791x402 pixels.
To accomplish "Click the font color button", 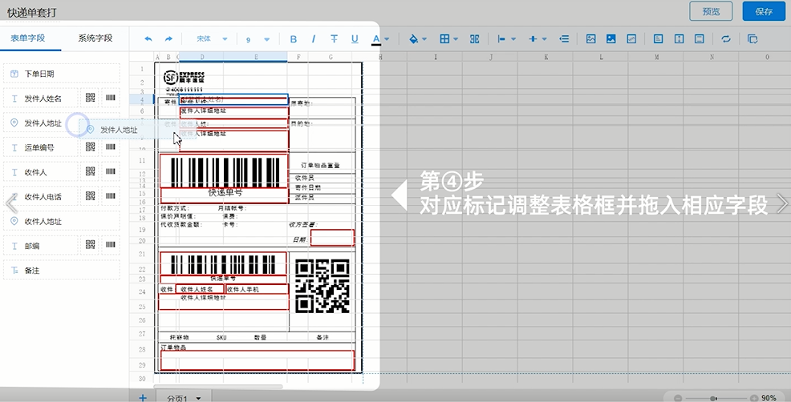I will (x=375, y=38).
